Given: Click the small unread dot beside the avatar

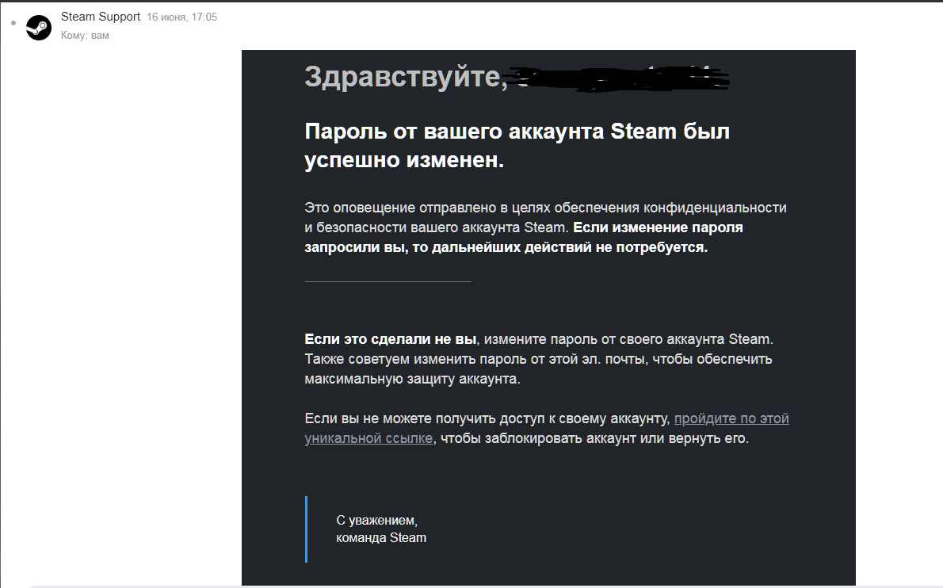Looking at the screenshot, I should point(13,21).
